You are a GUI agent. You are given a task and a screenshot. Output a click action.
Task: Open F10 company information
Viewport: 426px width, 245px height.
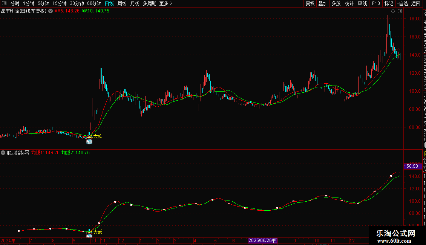(x=376, y=3)
